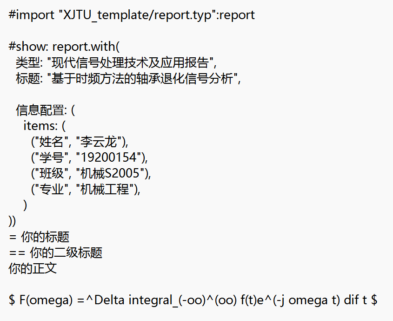This screenshot has width=393, height=321.
Task: Click the body text "你的正文"
Action: click(x=33, y=268)
